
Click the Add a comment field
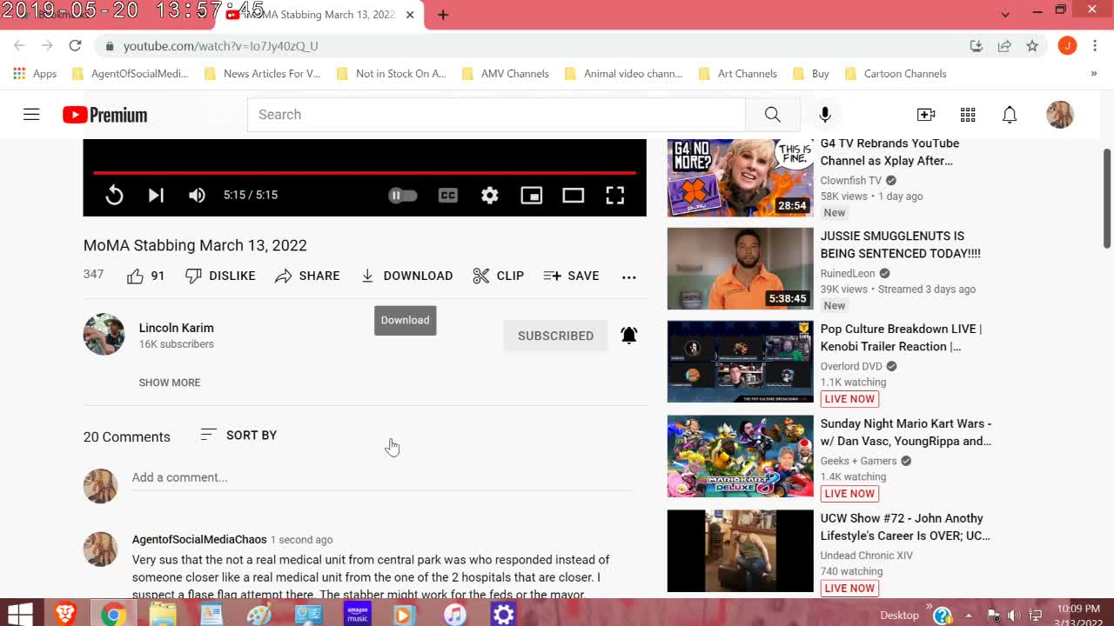(382, 477)
